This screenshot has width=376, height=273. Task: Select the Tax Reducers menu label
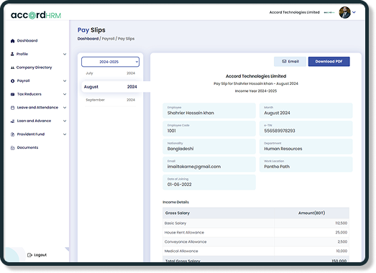click(29, 94)
